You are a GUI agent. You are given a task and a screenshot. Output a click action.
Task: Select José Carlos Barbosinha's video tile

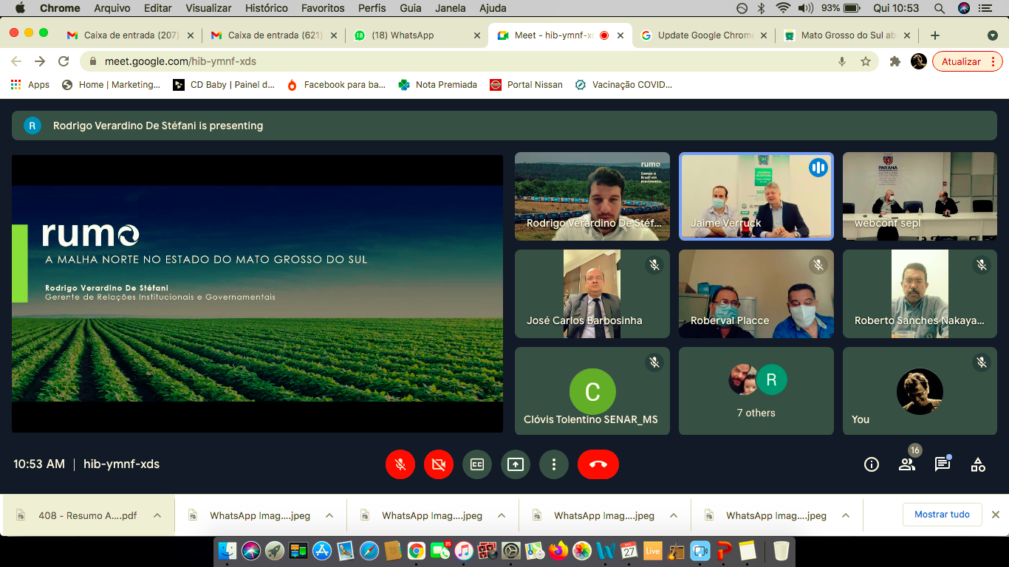click(x=592, y=294)
